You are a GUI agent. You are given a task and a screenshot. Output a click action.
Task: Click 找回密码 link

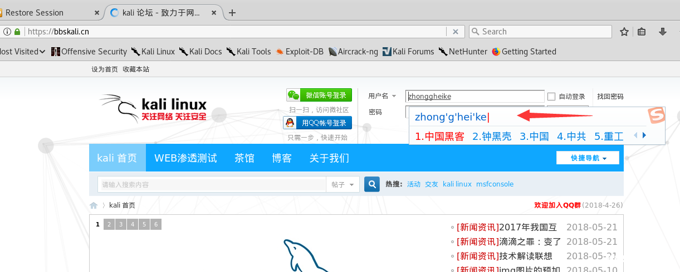click(x=610, y=96)
